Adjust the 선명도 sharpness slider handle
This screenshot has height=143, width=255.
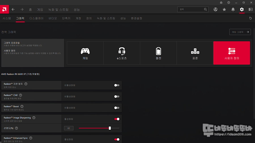point(110,128)
